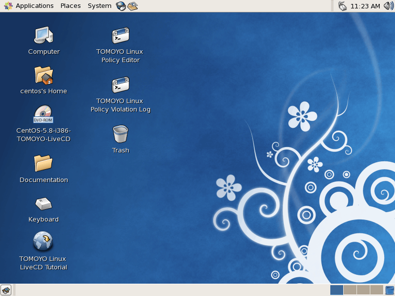Image resolution: width=395 pixels, height=296 pixels.
Task: Click the "LiveCD Tutorial" label text
Action: click(43, 267)
